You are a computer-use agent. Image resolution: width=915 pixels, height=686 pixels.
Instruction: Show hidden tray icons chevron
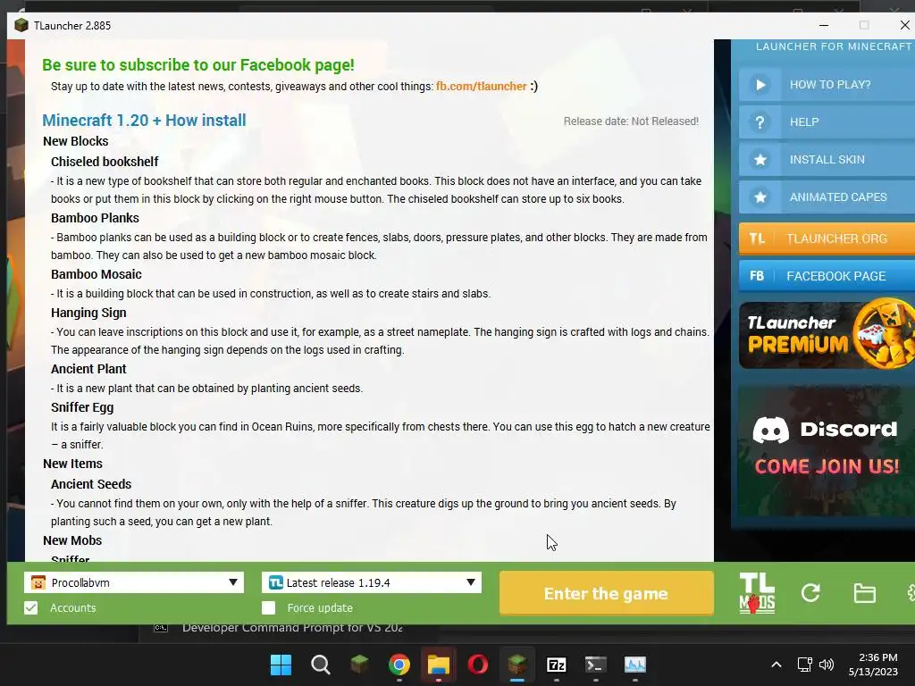(x=776, y=665)
